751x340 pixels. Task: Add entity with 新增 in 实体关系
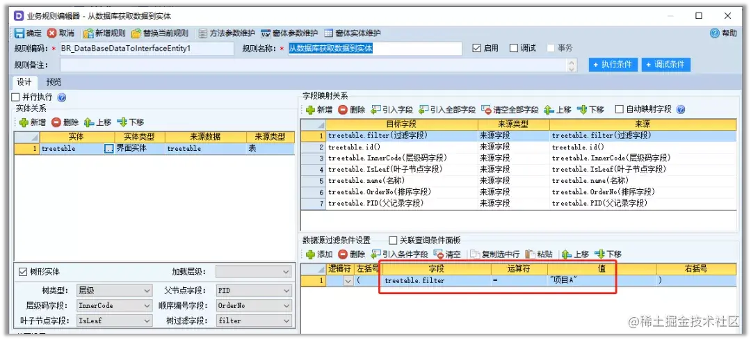33,122
